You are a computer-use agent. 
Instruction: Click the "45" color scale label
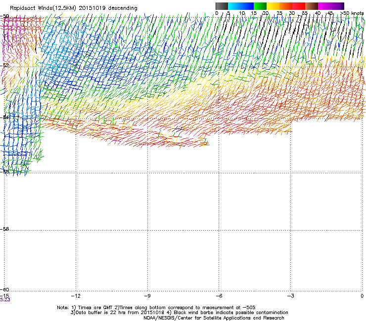tap(330, 13)
